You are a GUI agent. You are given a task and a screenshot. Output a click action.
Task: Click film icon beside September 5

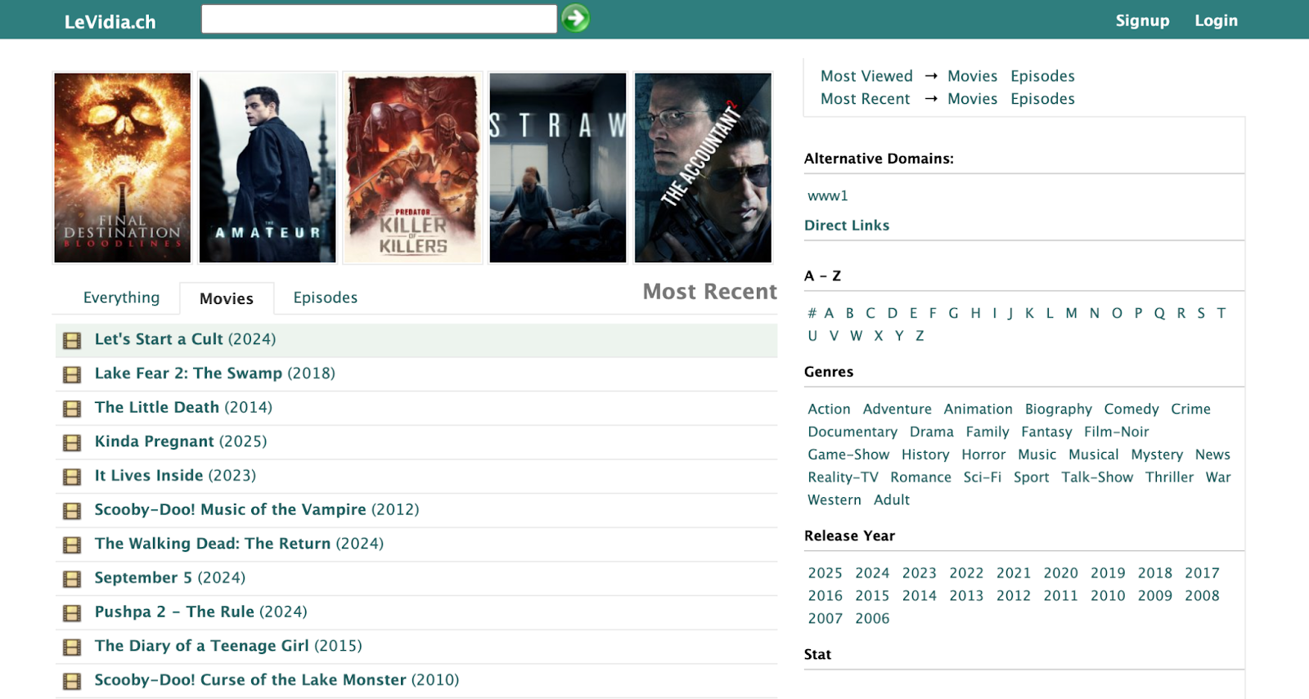(72, 580)
